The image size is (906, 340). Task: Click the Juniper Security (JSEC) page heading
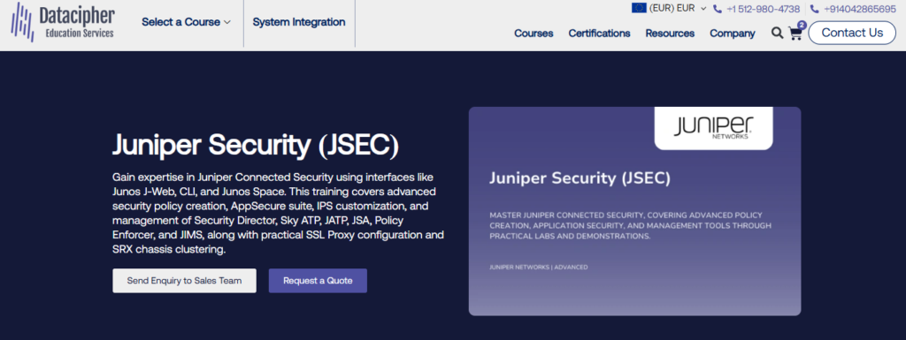256,145
